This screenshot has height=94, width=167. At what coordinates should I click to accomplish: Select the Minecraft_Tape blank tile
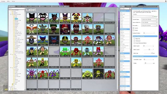tap(110, 51)
